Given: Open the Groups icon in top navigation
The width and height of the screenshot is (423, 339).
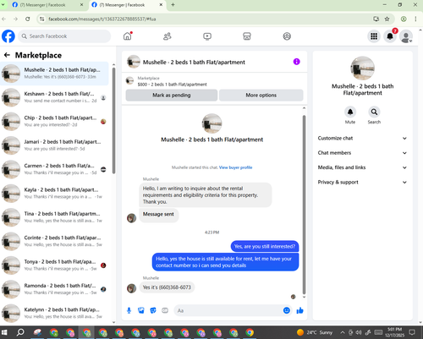Looking at the screenshot, I should (287, 36).
